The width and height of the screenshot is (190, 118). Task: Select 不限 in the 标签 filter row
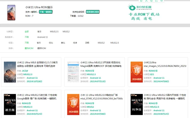coord(27,43)
